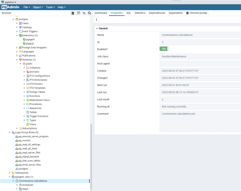Click the postgres database icon
The image size is (241, 191).
pyautogui.click(x=17, y=19)
